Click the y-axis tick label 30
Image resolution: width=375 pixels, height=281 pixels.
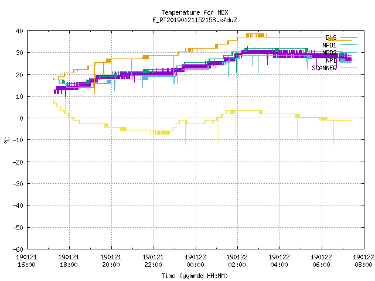tap(19, 53)
